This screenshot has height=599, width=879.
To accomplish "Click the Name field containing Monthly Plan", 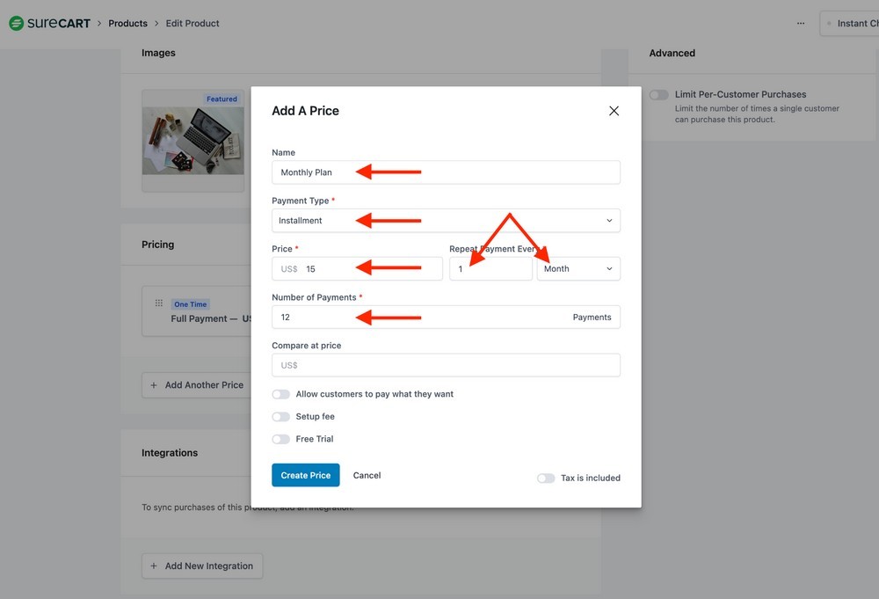I will pyautogui.click(x=446, y=172).
